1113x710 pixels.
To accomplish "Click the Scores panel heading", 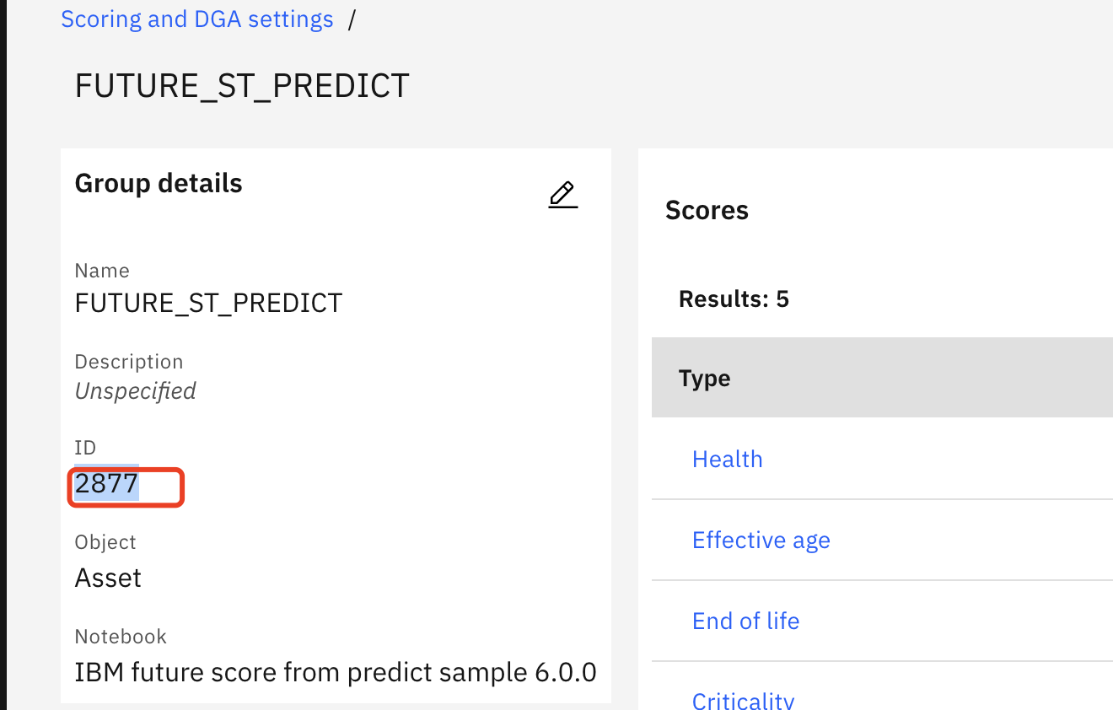I will 707,210.
